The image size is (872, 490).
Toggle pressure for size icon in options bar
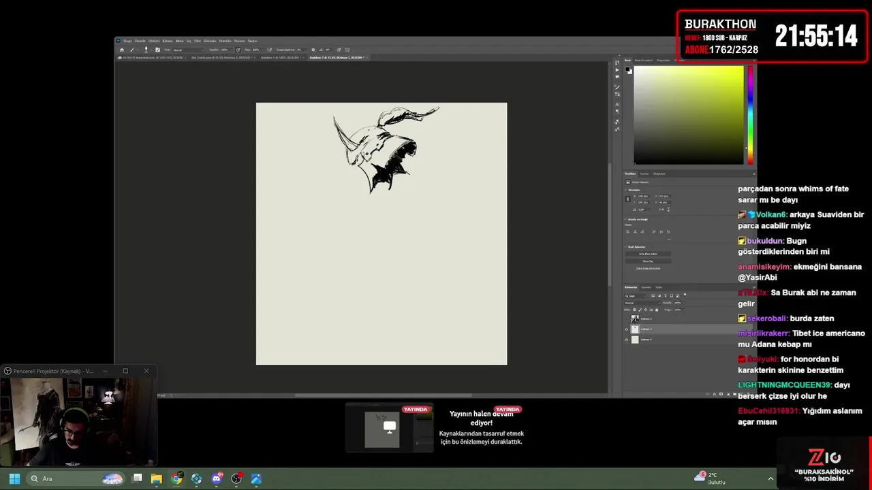[x=339, y=50]
